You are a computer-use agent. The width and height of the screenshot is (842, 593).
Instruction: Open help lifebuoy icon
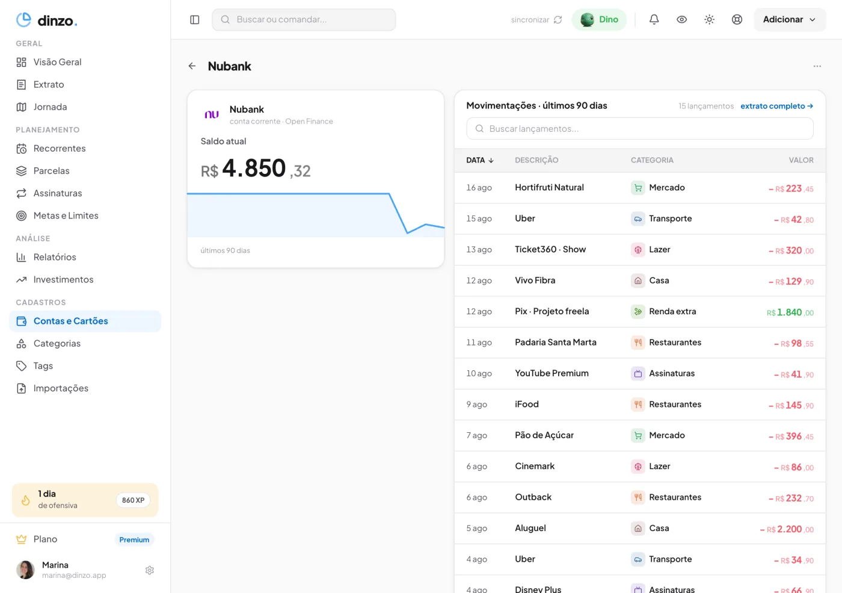(x=737, y=20)
